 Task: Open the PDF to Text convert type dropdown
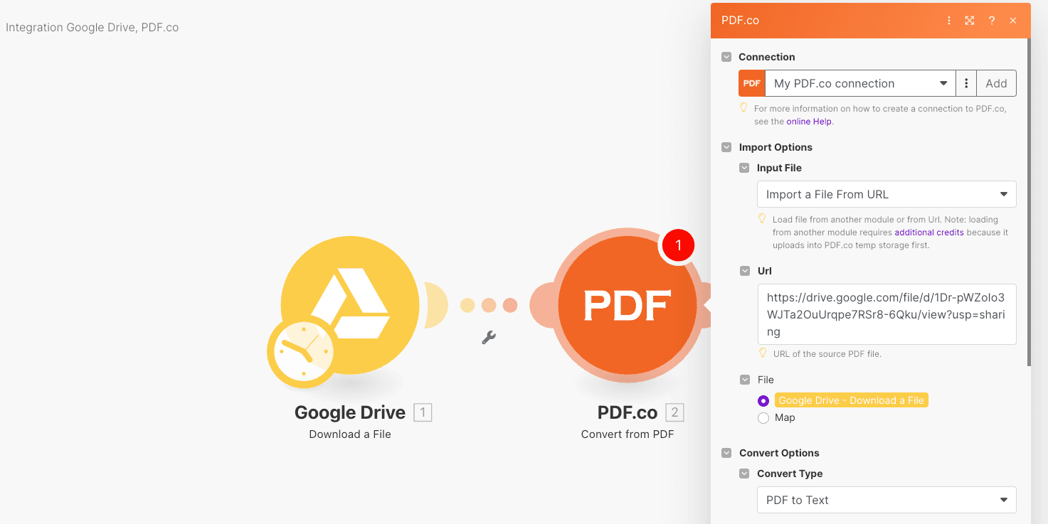tap(886, 500)
